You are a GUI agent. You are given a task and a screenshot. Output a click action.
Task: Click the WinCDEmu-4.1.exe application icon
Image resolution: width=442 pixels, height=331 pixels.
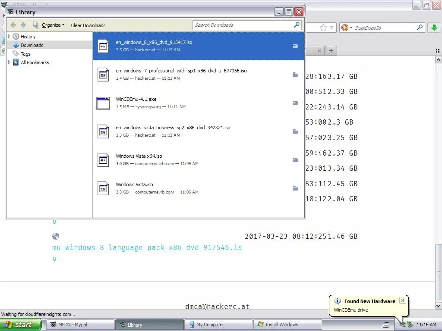pyautogui.click(x=103, y=103)
